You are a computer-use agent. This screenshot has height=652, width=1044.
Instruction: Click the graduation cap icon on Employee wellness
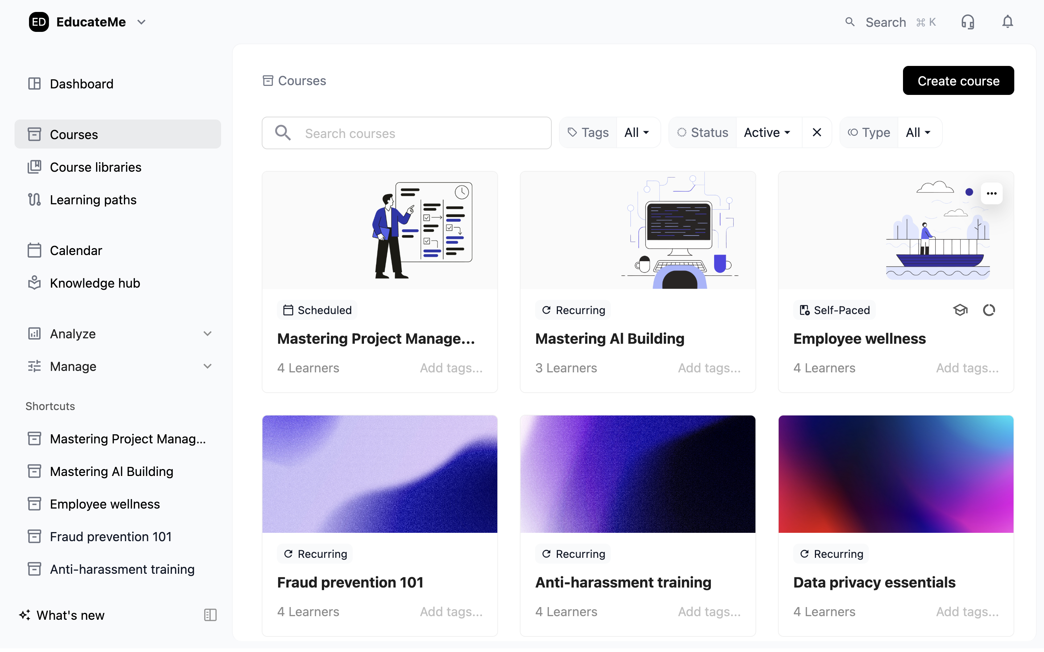960,310
